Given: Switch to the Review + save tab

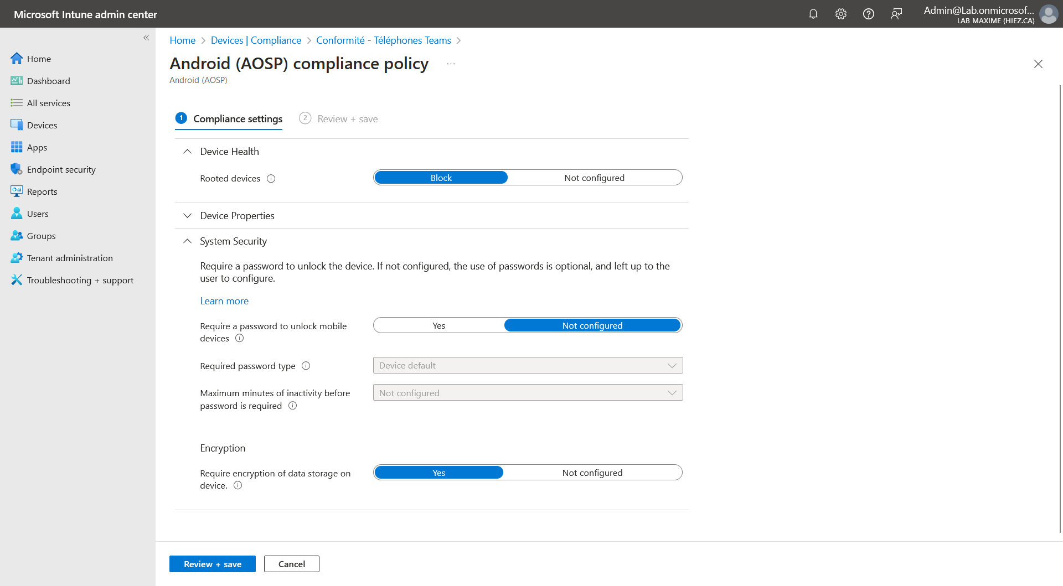Looking at the screenshot, I should pyautogui.click(x=347, y=119).
